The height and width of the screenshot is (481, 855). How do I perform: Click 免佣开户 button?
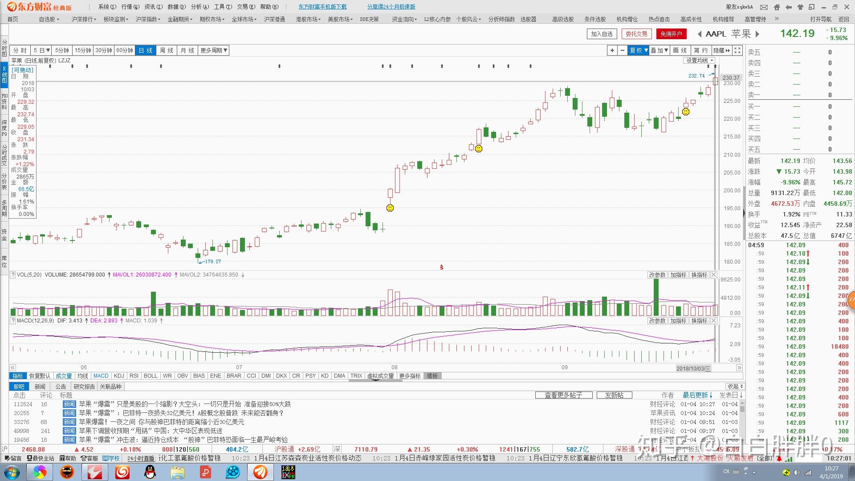tap(672, 34)
